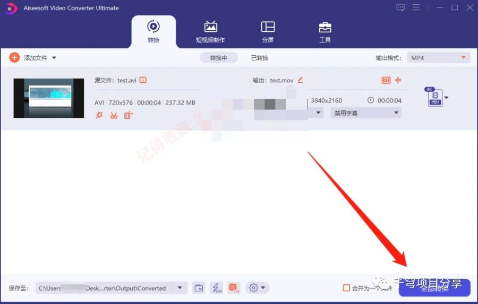Viewport: 478px width, 304px height.
Task: Toggle the GPU hardware acceleration icon
Action: [234, 288]
